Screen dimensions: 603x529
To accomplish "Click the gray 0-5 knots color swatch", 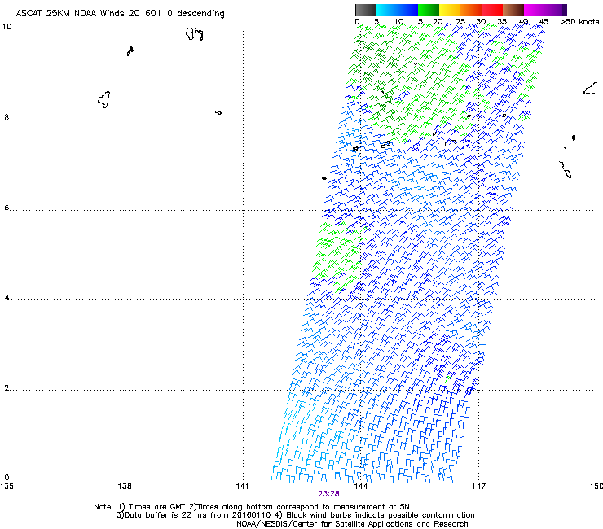I will pos(365,10).
